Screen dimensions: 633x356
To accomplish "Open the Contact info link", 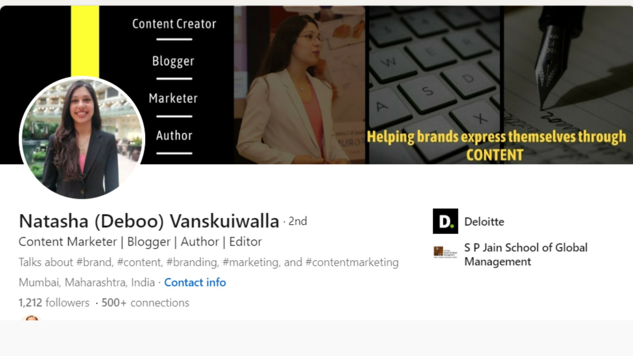I will pos(195,282).
